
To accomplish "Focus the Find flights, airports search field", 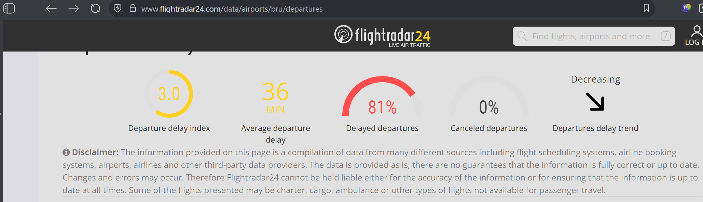I will click(594, 36).
